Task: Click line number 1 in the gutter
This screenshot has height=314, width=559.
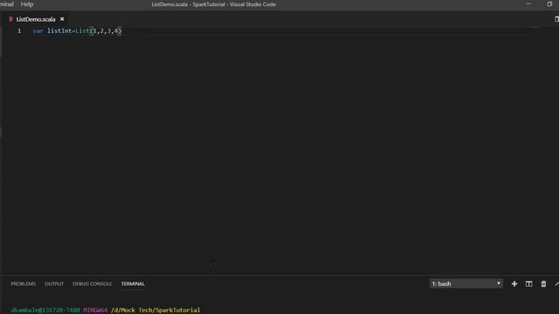Action: point(19,31)
